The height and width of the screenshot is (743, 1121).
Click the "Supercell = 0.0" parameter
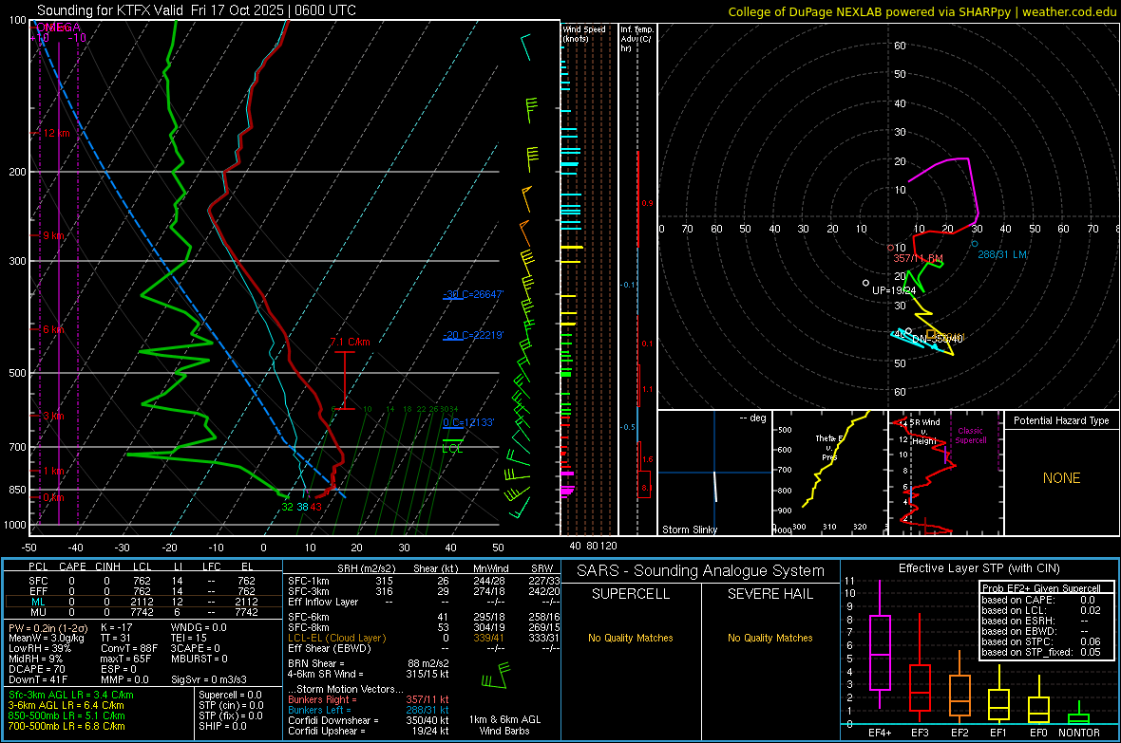[230, 695]
